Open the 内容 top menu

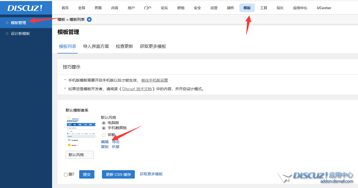click(115, 8)
